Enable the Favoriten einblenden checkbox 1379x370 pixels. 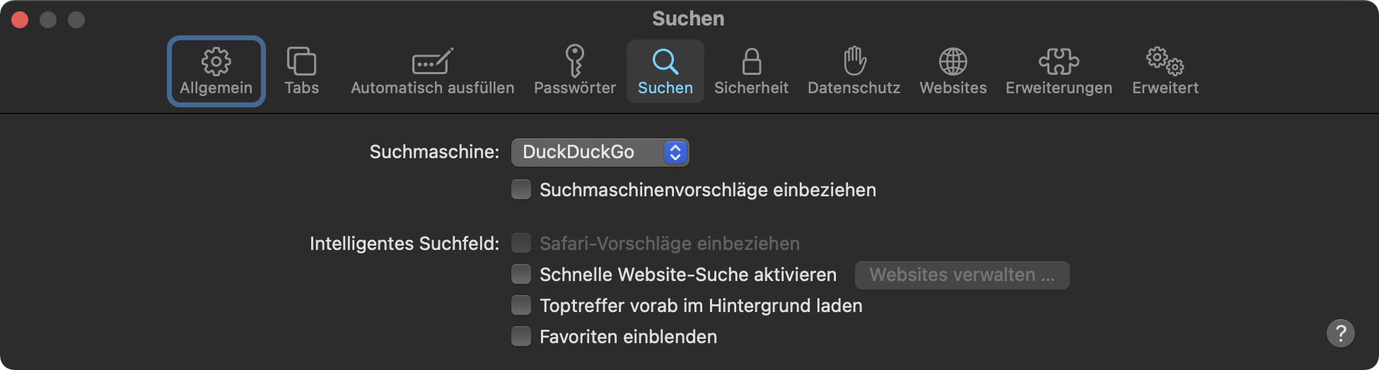coord(521,337)
